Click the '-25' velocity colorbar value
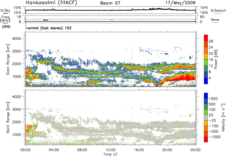 (213, 120)
